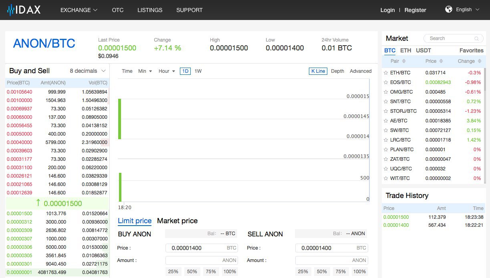This screenshot has height=278, width=490.
Task: Switch to the BTC market tab
Action: (x=390, y=50)
